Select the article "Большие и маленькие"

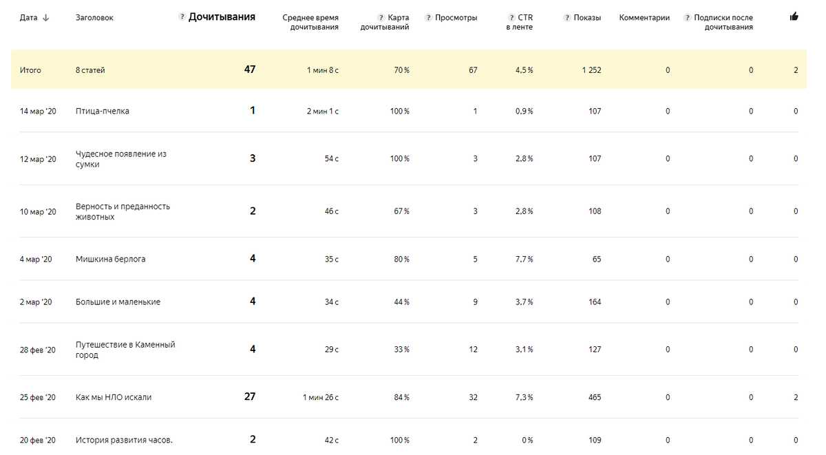click(x=118, y=302)
